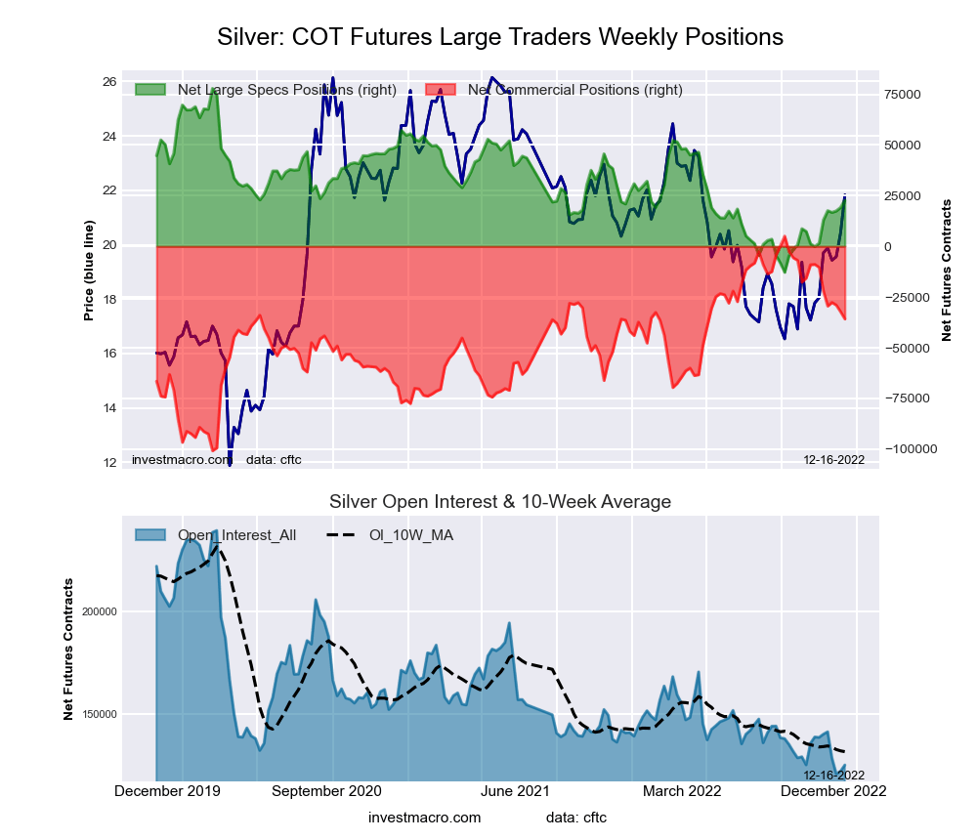Click the 12-16-2022 date stamp in the top chart

tap(833, 459)
